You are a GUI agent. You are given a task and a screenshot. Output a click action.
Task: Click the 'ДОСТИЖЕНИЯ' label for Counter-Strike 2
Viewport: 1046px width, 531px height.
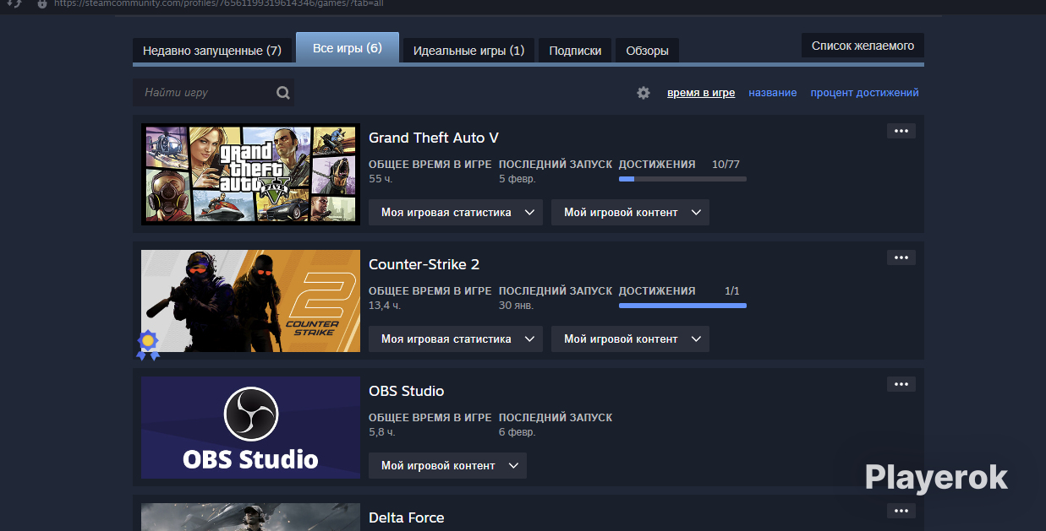(x=657, y=291)
